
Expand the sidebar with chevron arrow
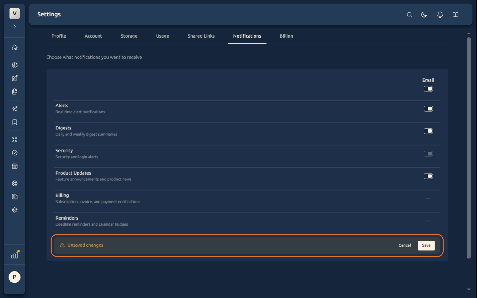(14, 26)
